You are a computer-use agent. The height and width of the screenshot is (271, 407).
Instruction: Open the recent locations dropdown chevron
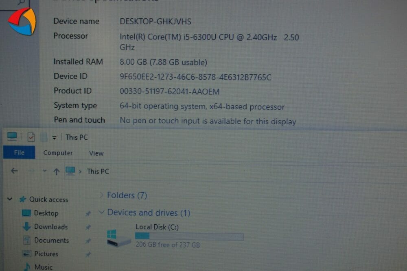pyautogui.click(x=45, y=171)
